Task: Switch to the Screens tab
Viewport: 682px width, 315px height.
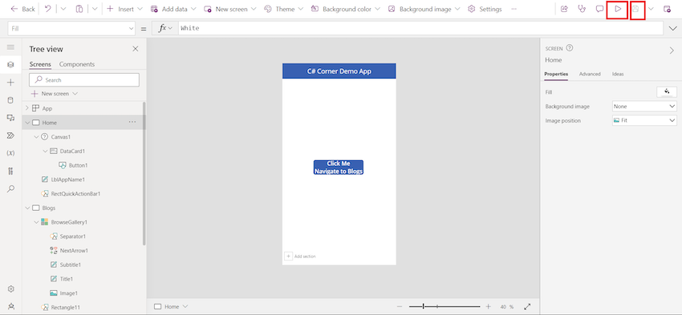Action: 40,64
